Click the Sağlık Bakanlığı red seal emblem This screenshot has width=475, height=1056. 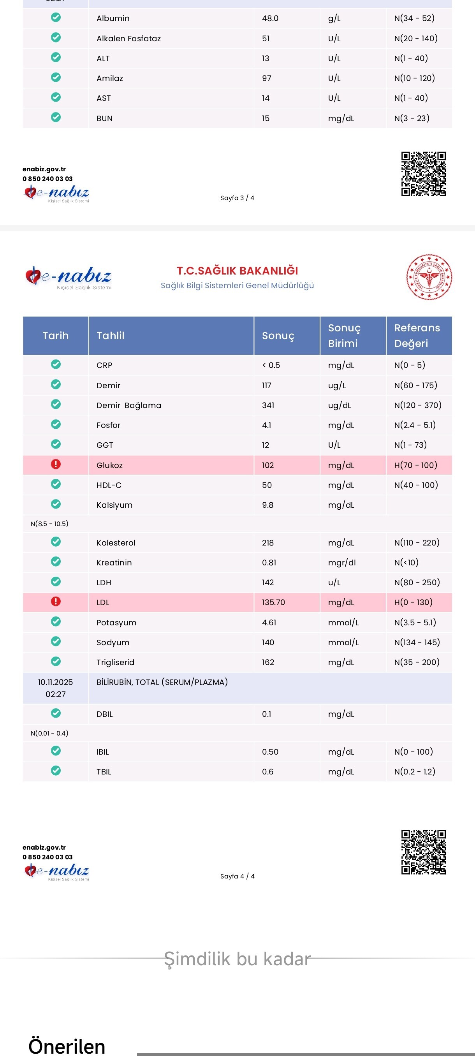429,277
